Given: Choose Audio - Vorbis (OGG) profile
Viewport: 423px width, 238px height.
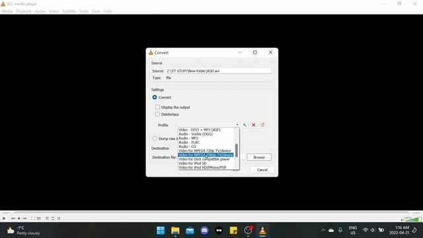Looking at the screenshot, I should pyautogui.click(x=196, y=134).
